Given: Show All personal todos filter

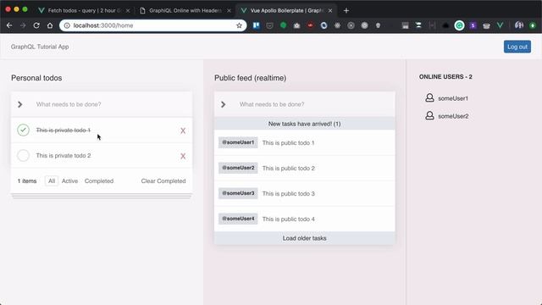Looking at the screenshot, I should (x=52, y=180).
